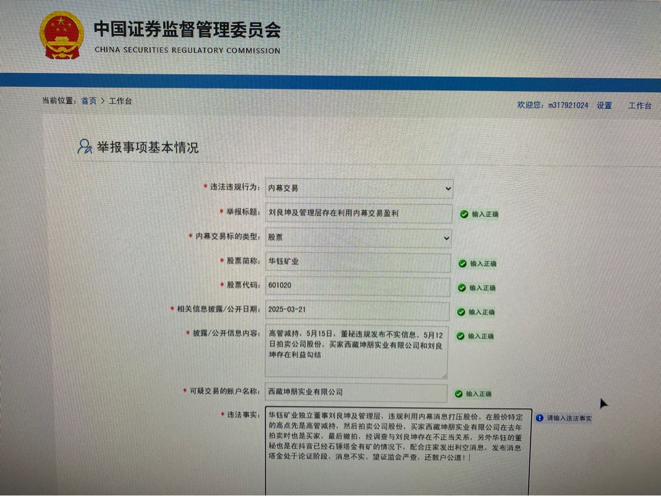Open 工作台 link in top right header
Screen dimensions: 661x496
point(640,106)
